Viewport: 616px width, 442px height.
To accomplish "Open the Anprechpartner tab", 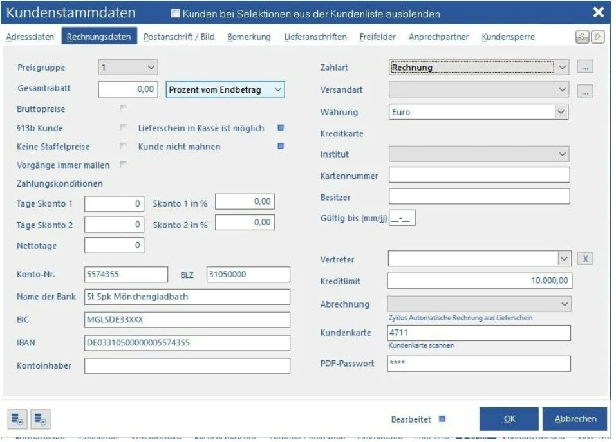I will coord(439,37).
